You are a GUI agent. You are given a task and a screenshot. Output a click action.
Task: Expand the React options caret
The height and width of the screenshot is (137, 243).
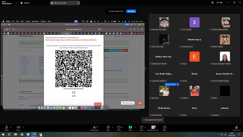(x=123, y=127)
